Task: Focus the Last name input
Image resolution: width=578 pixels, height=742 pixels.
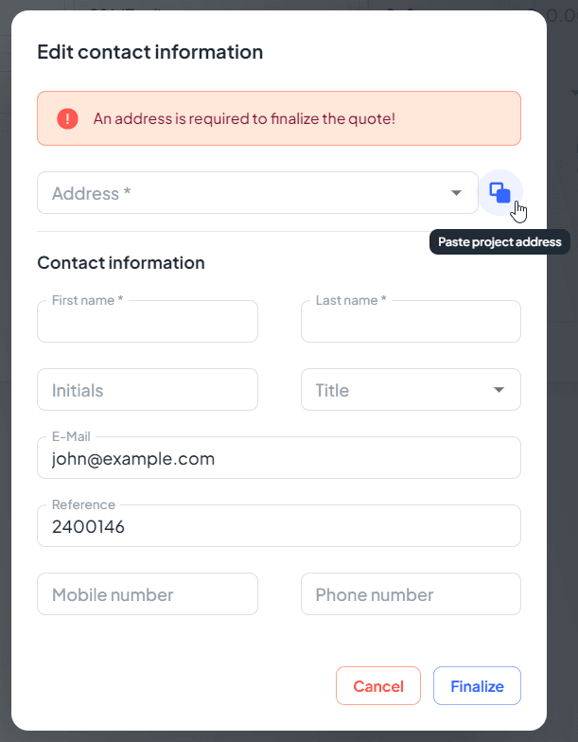Action: tap(411, 323)
